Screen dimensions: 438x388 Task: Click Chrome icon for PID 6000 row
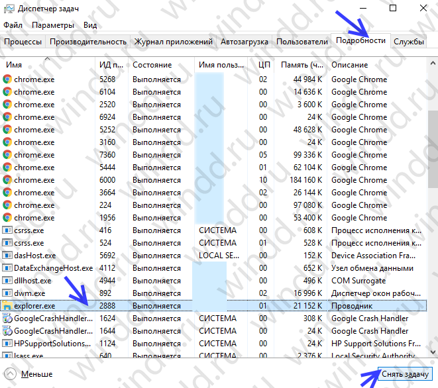point(7,179)
